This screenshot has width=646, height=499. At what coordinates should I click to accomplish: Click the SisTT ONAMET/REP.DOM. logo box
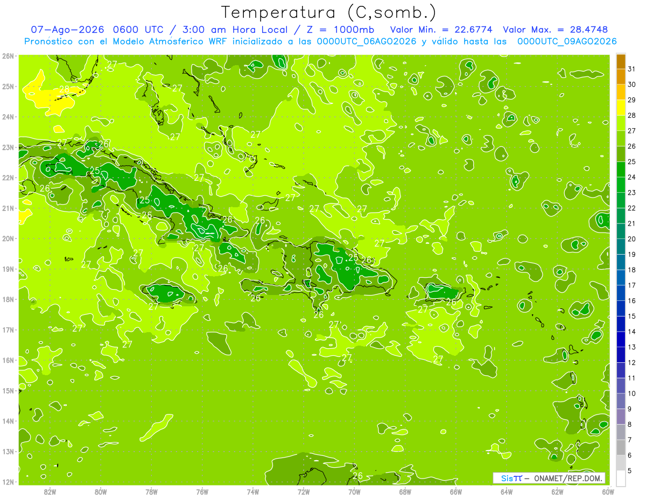(x=549, y=478)
